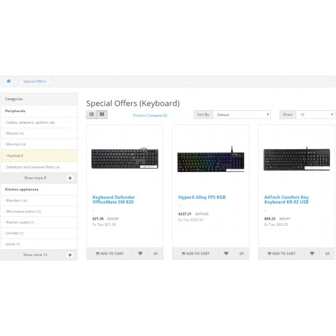Add Keyboard Defender OfficeMate to wishlist
Screen dimensions: 336x336
click(140, 253)
